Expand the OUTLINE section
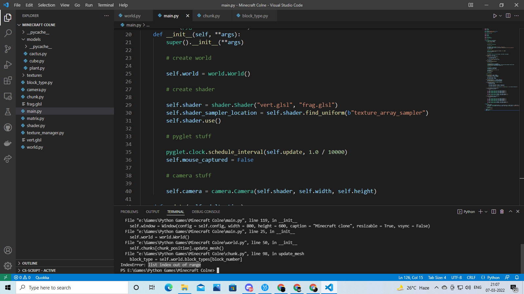Viewport: 524px width, 294px height. click(65, 263)
